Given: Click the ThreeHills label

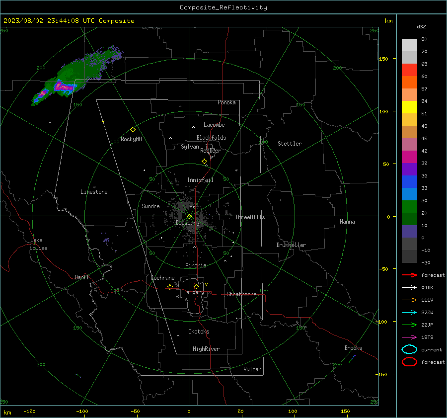Looking at the screenshot, I should 250,217.
